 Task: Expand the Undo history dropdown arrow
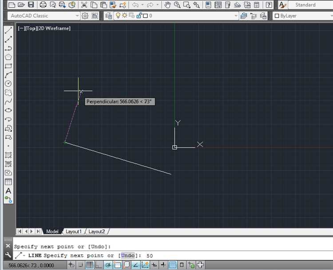click(x=142, y=5)
